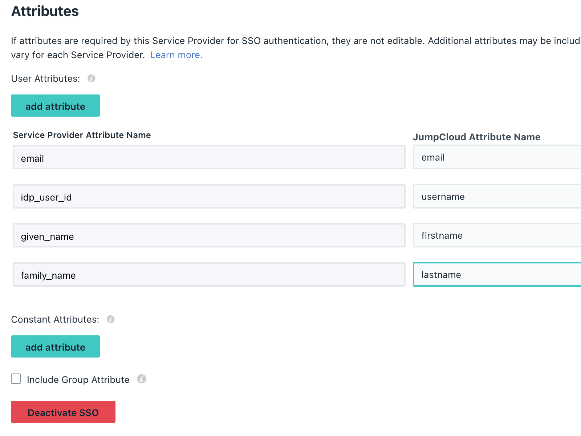Click the Service Provider Attribute Name column header
Viewport: 581px width, 436px height.
point(82,135)
